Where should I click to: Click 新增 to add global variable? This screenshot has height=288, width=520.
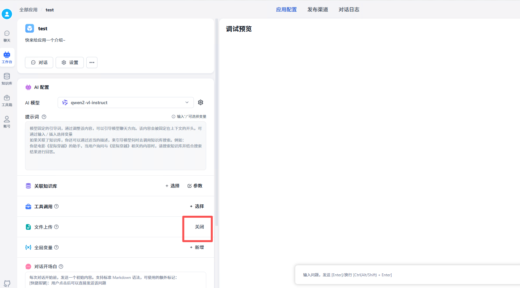[x=197, y=247]
